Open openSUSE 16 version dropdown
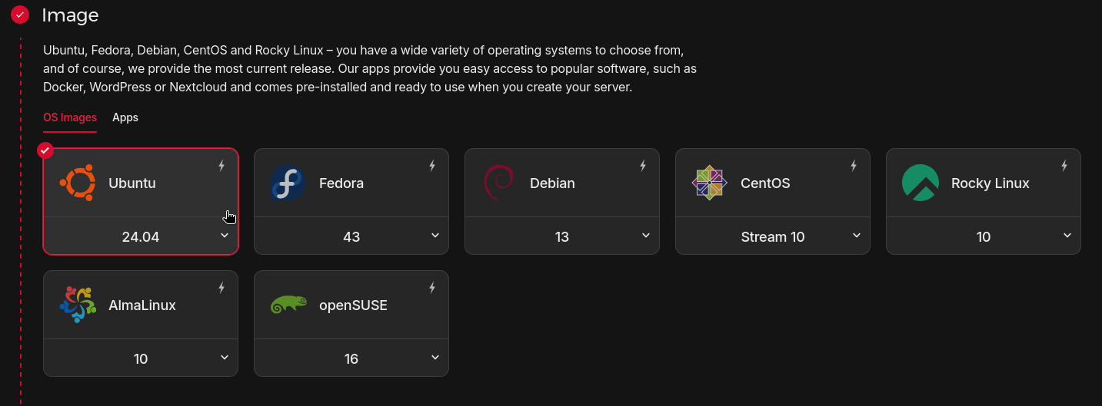1102x406 pixels. coord(351,358)
